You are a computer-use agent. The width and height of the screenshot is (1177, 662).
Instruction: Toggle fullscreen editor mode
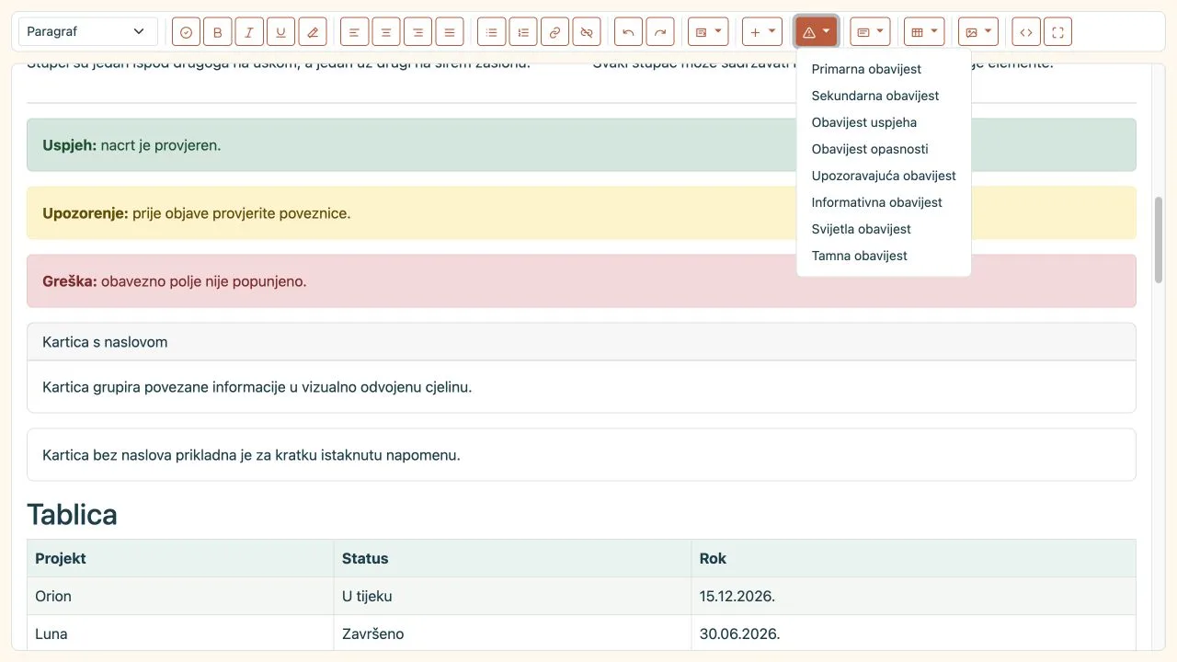[x=1057, y=31]
